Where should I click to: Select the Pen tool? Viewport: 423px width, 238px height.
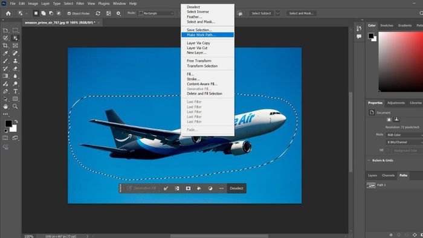pyautogui.click(x=5, y=91)
